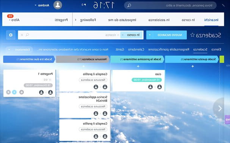Click into the 'ricerca' filter field
Screen dimensions: 230x143
tap(110, 35)
